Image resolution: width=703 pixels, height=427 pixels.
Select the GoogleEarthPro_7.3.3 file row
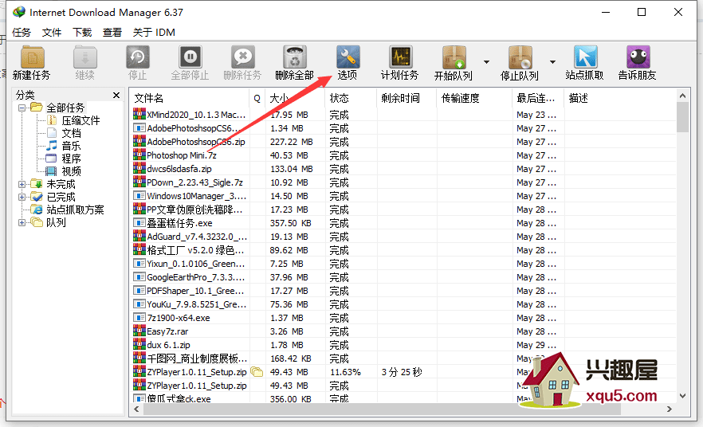point(403,277)
